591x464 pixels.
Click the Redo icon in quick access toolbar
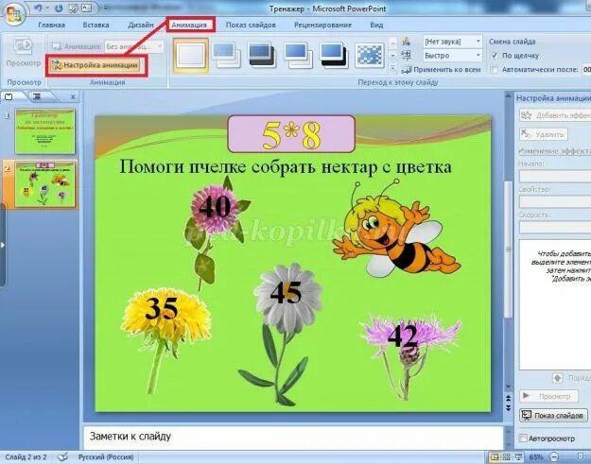pyautogui.click(x=59, y=8)
